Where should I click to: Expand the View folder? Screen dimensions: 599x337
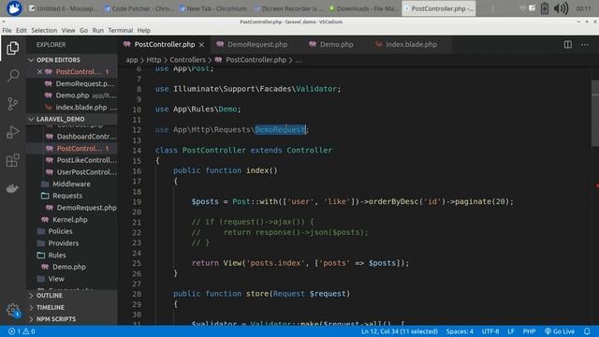click(x=72, y=279)
